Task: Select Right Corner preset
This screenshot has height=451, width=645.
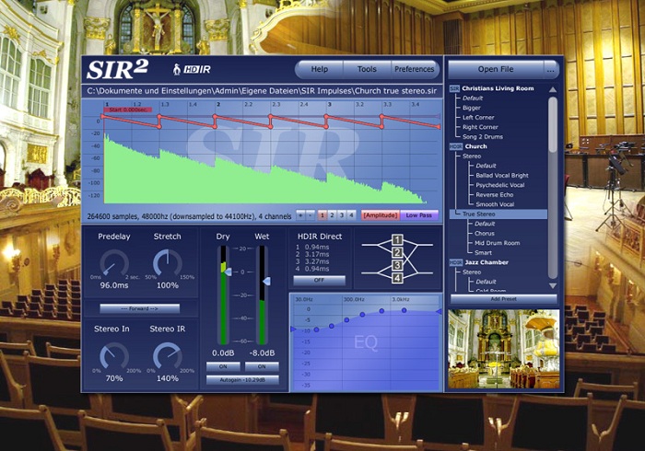Action: pos(480,127)
